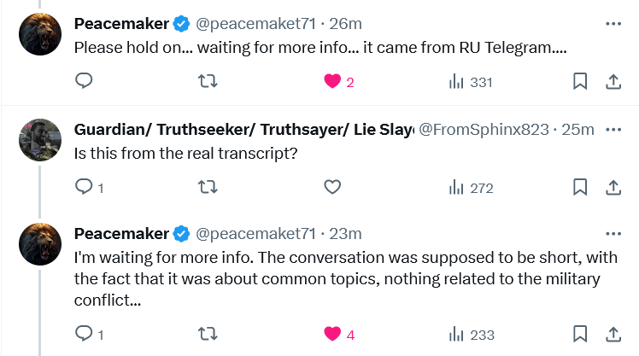Screen dimensions: 639x356
Task: Repost the first Peacemaker tweet
Action: tap(208, 82)
